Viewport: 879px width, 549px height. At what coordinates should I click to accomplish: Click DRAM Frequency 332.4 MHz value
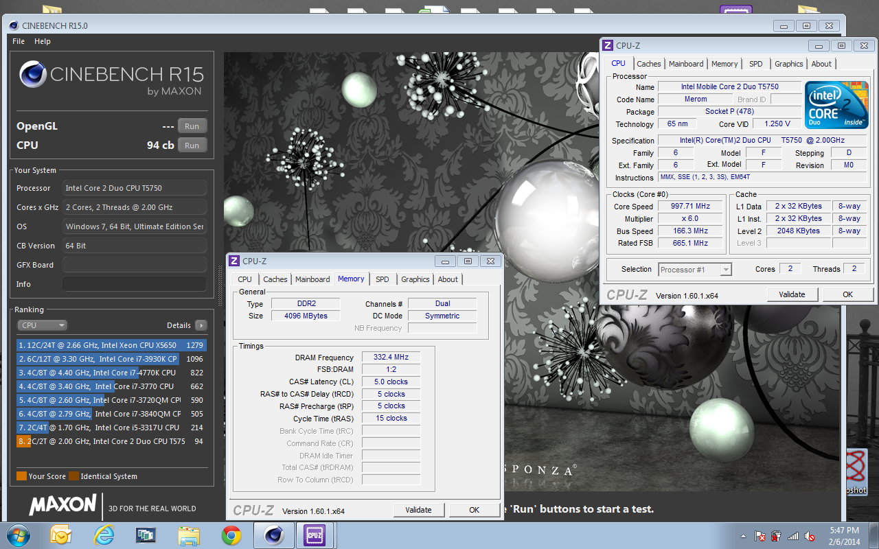391,358
